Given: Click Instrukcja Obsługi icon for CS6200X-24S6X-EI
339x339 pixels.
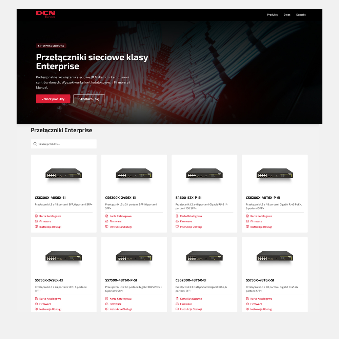Looking at the screenshot, I should [x=106, y=226].
